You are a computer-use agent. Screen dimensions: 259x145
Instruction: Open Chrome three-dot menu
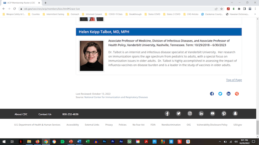tap(255, 9)
